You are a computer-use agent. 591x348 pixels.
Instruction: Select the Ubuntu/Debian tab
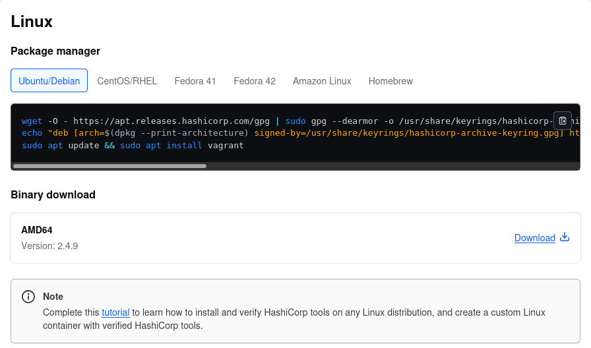(49, 81)
